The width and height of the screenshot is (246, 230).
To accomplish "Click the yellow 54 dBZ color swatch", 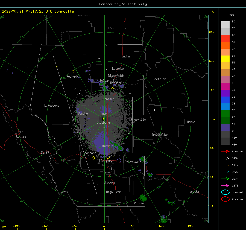I will coord(225,59).
